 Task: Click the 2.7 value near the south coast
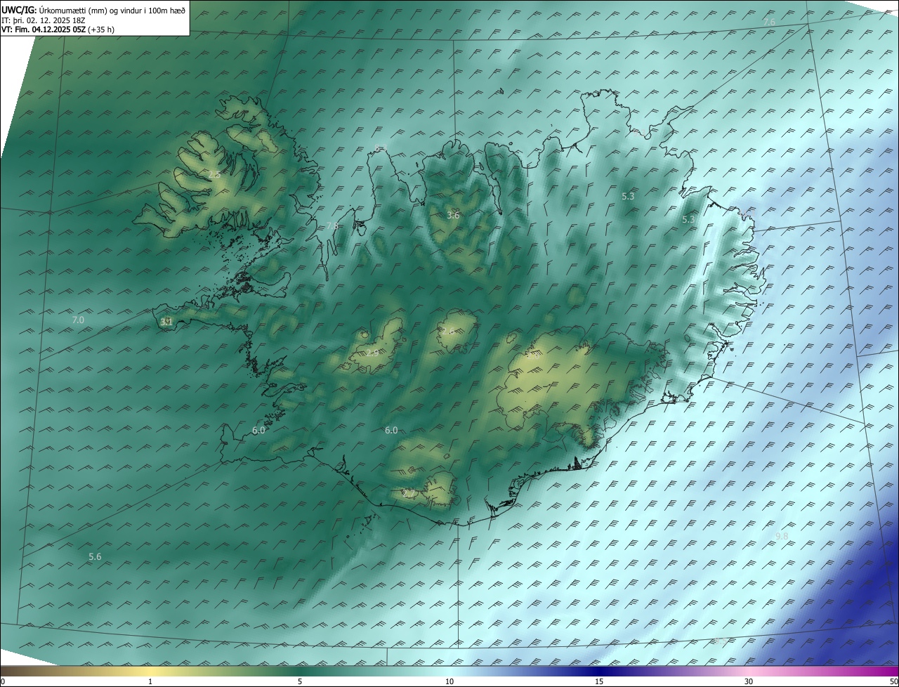pyautogui.click(x=409, y=494)
